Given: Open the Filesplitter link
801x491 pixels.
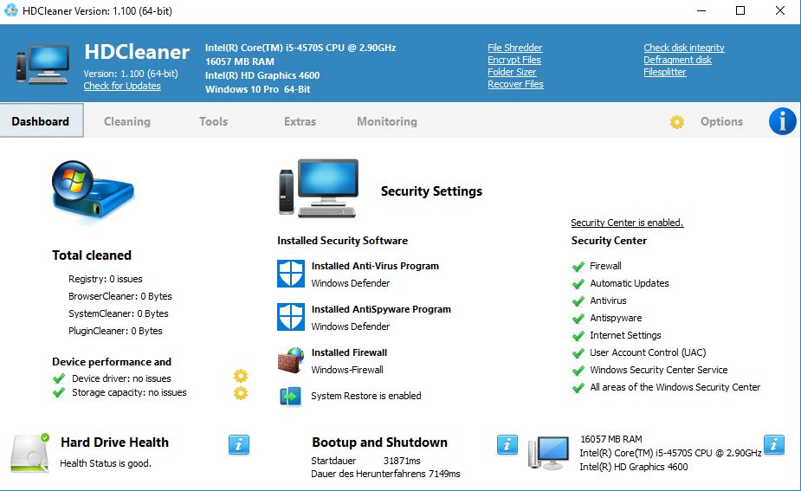Looking at the screenshot, I should (664, 72).
